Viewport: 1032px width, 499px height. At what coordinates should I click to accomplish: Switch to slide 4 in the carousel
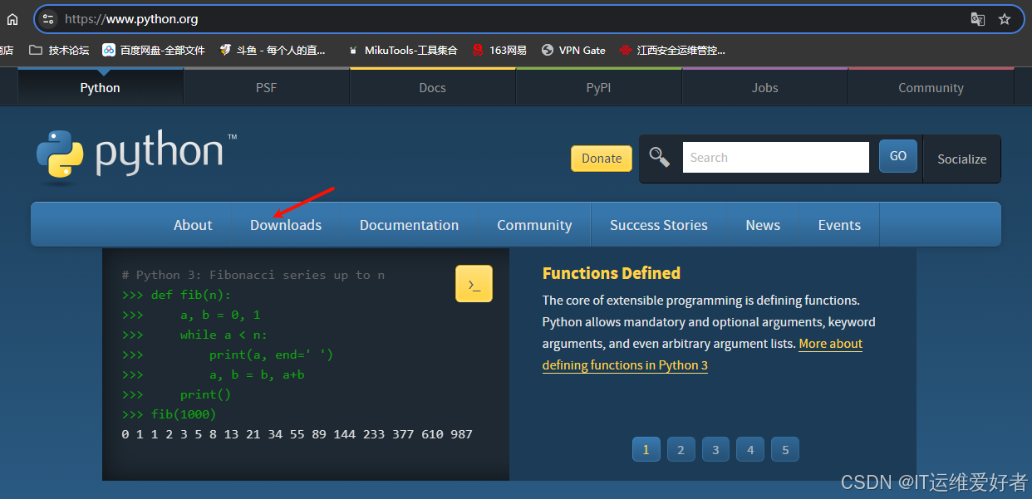point(750,450)
